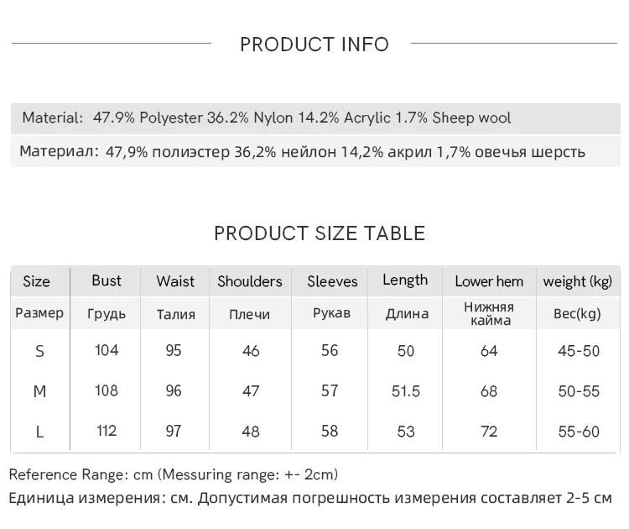
Task: Click the L size row label
Action: click(x=39, y=432)
